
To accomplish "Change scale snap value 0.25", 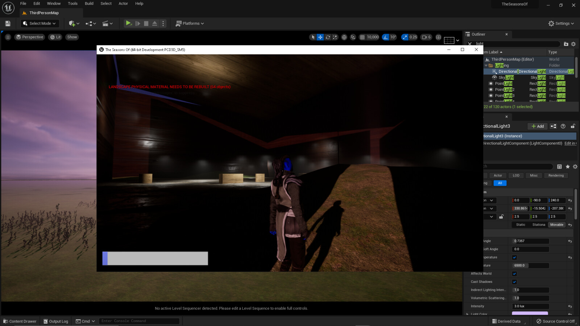I will 413,37.
